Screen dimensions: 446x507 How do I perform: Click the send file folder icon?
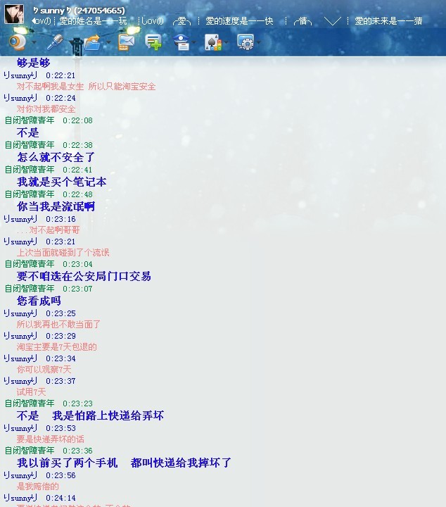[92, 42]
